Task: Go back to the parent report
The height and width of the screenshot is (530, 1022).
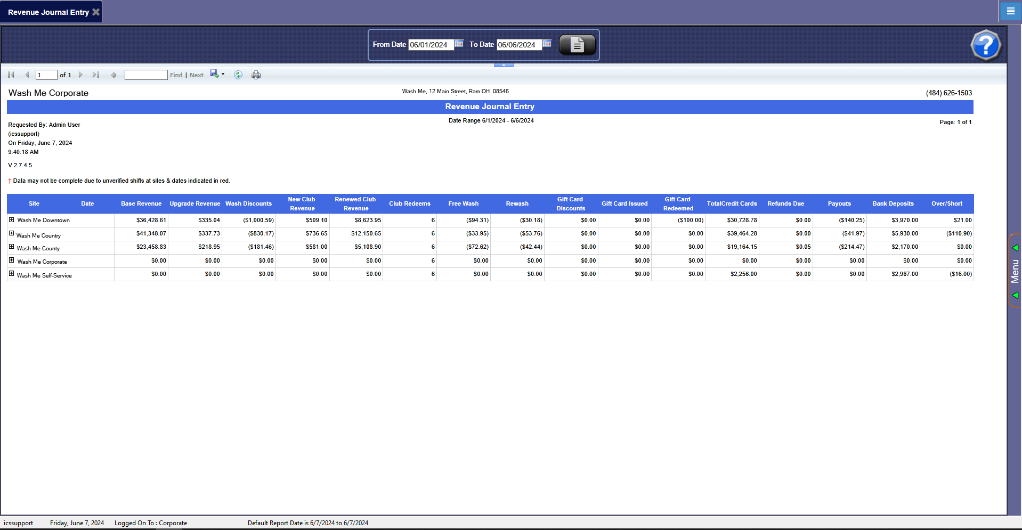Action: (113, 75)
